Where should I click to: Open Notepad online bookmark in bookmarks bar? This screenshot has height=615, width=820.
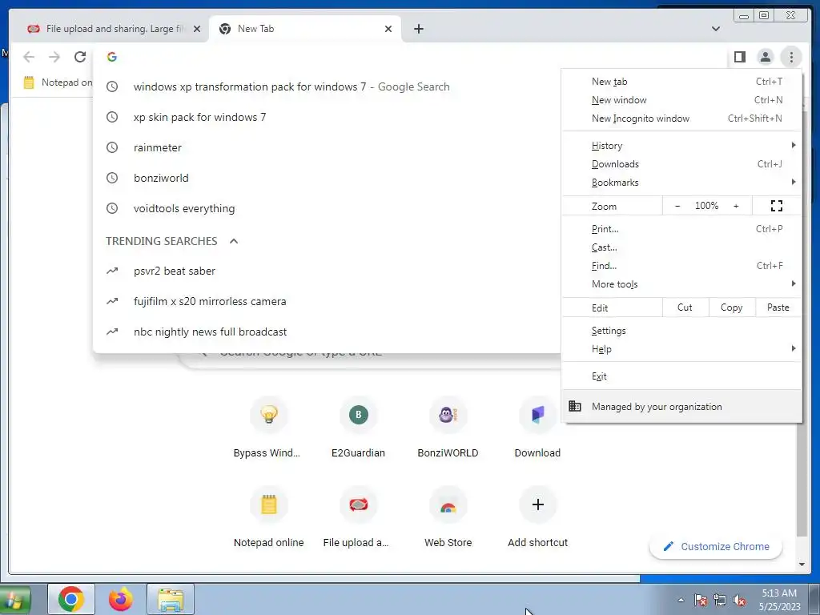coord(58,82)
